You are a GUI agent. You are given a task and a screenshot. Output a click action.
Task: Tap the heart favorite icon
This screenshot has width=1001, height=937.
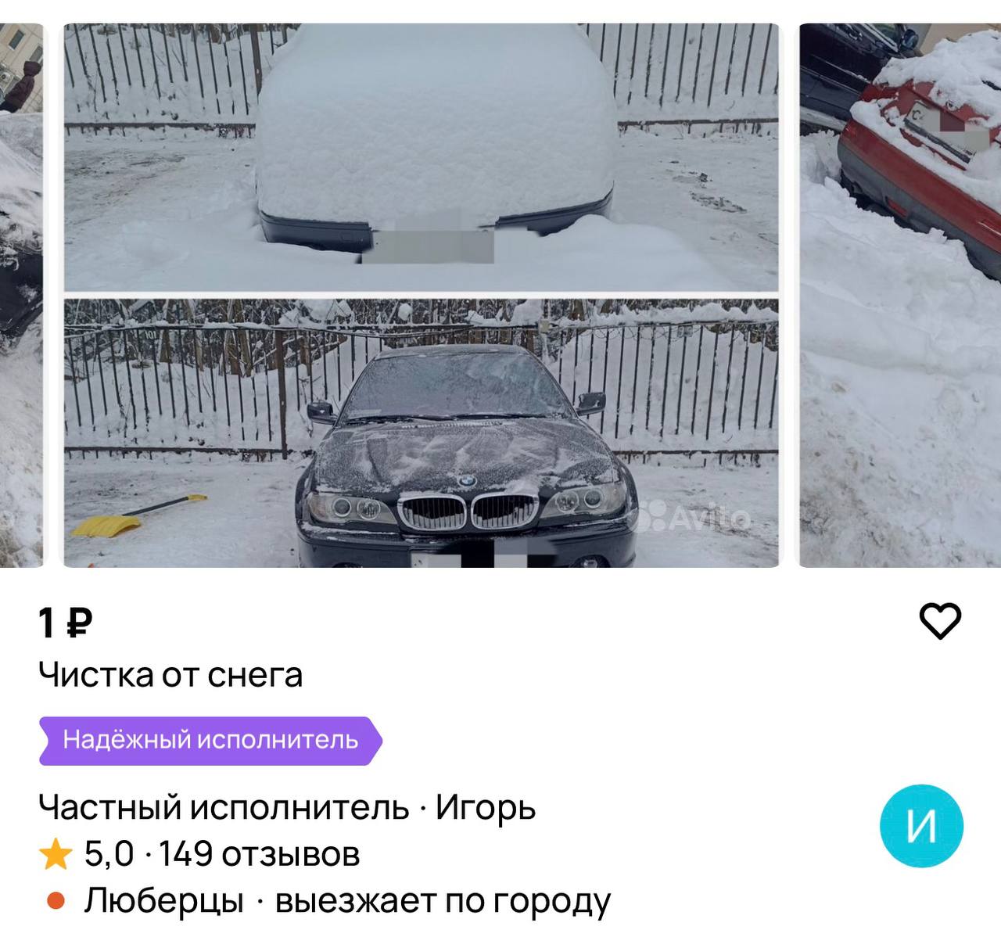(x=939, y=622)
